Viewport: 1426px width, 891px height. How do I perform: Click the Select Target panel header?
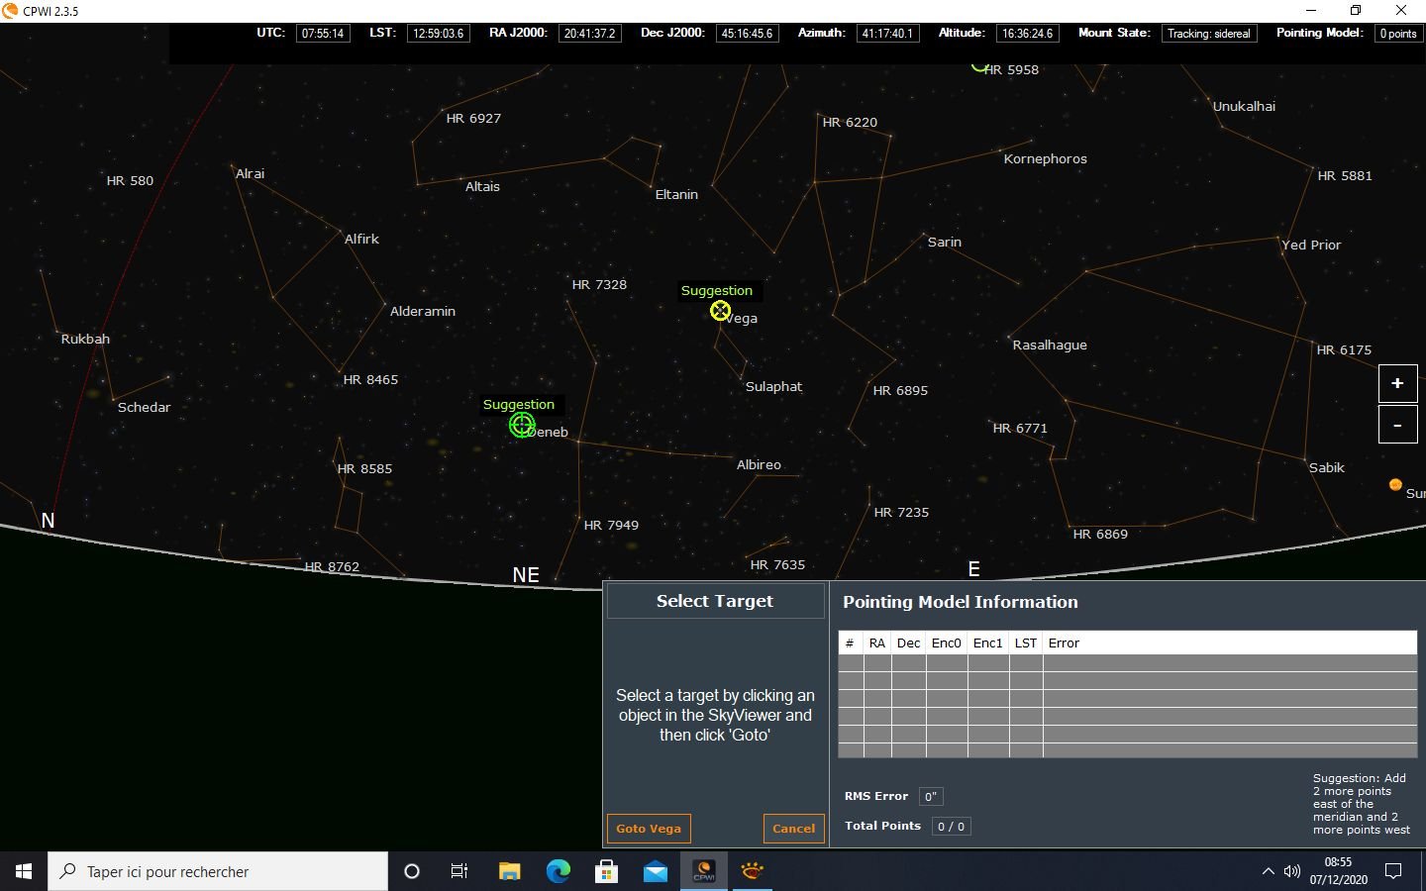point(715,601)
